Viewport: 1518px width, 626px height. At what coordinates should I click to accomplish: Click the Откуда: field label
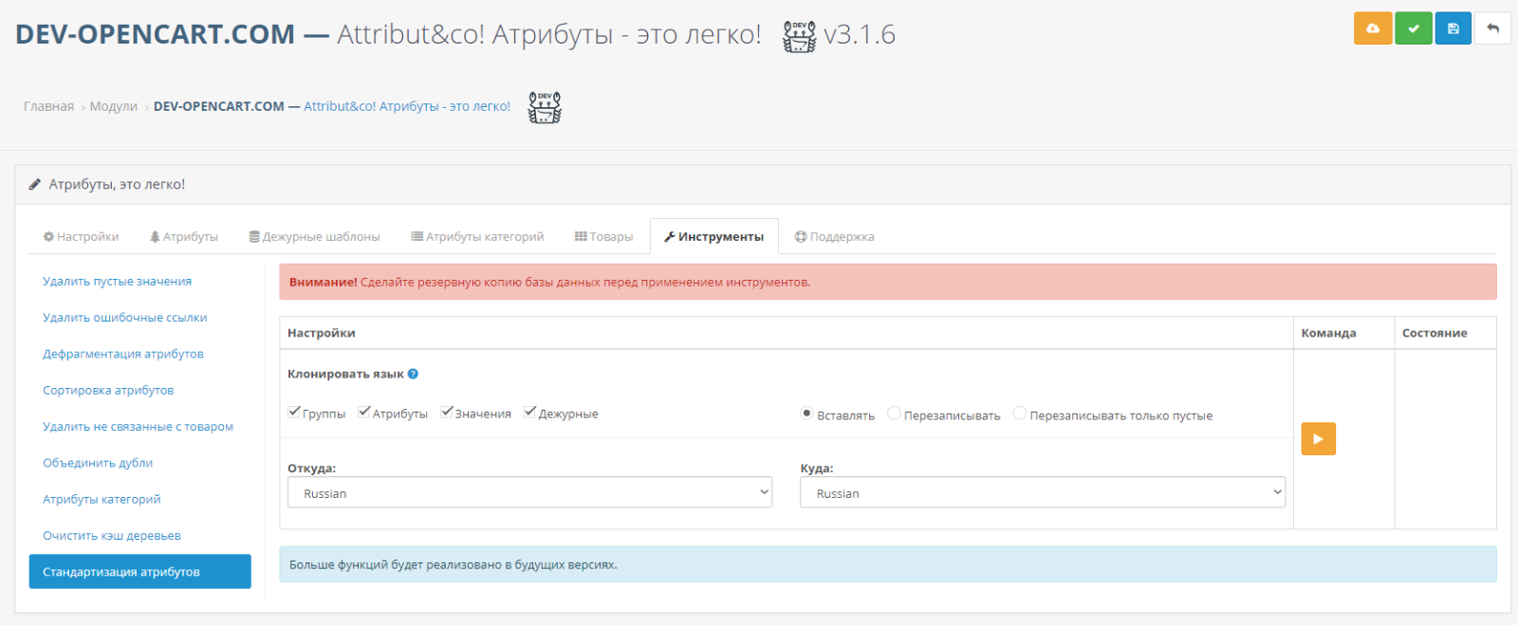[x=311, y=469]
